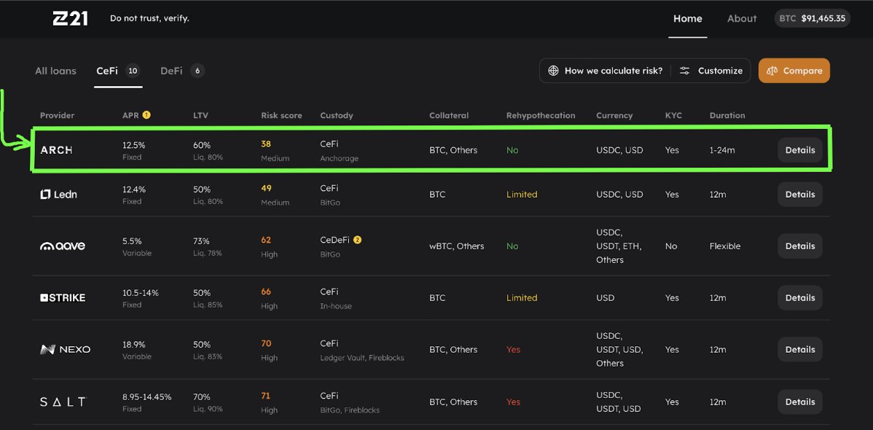Viewport: 873px width, 430px height.
Task: Open Details for aave loan
Action: (800, 246)
